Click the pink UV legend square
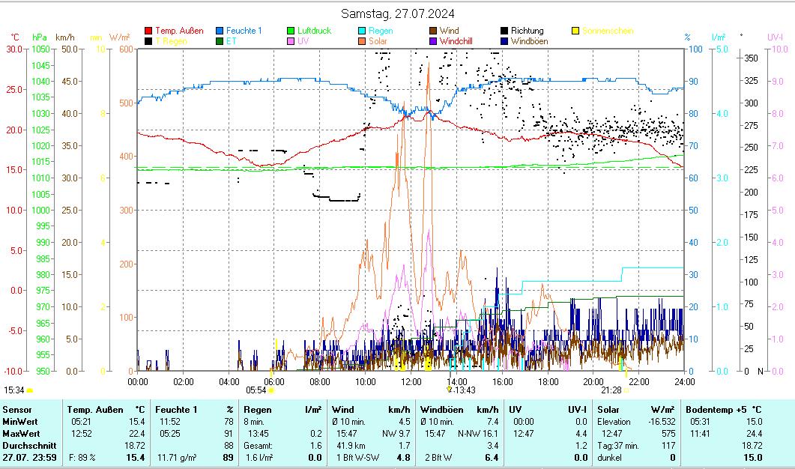The width and height of the screenshot is (795, 469). click(x=291, y=41)
